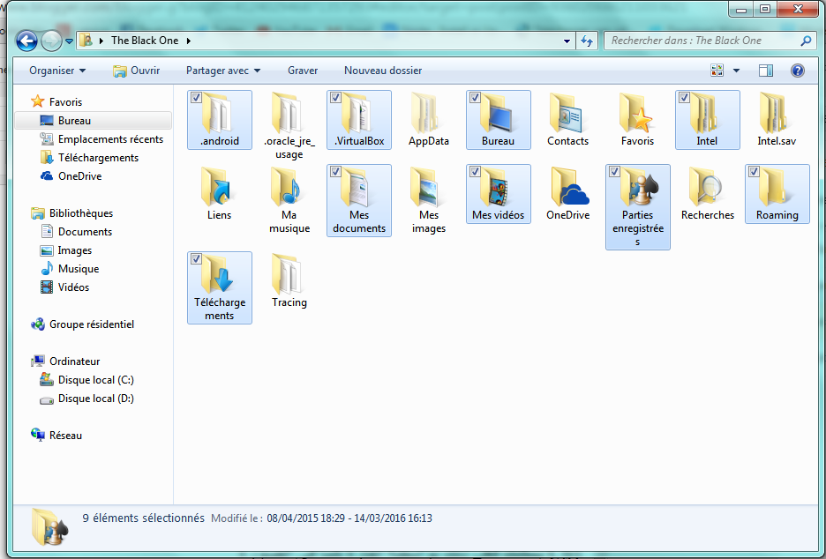Screen dimensions: 826x559
Task: Click the 9 éléments sélectionnés text
Action: coord(143,518)
